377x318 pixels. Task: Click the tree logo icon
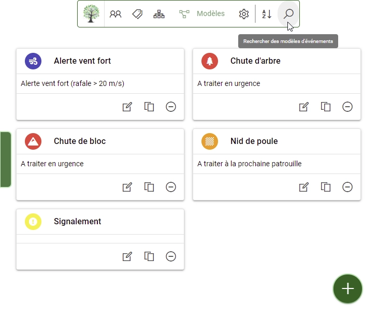click(91, 14)
